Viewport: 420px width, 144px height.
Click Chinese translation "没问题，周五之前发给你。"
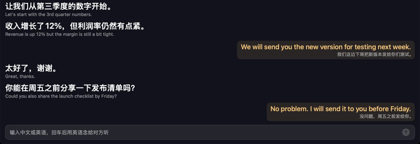tap(385, 116)
